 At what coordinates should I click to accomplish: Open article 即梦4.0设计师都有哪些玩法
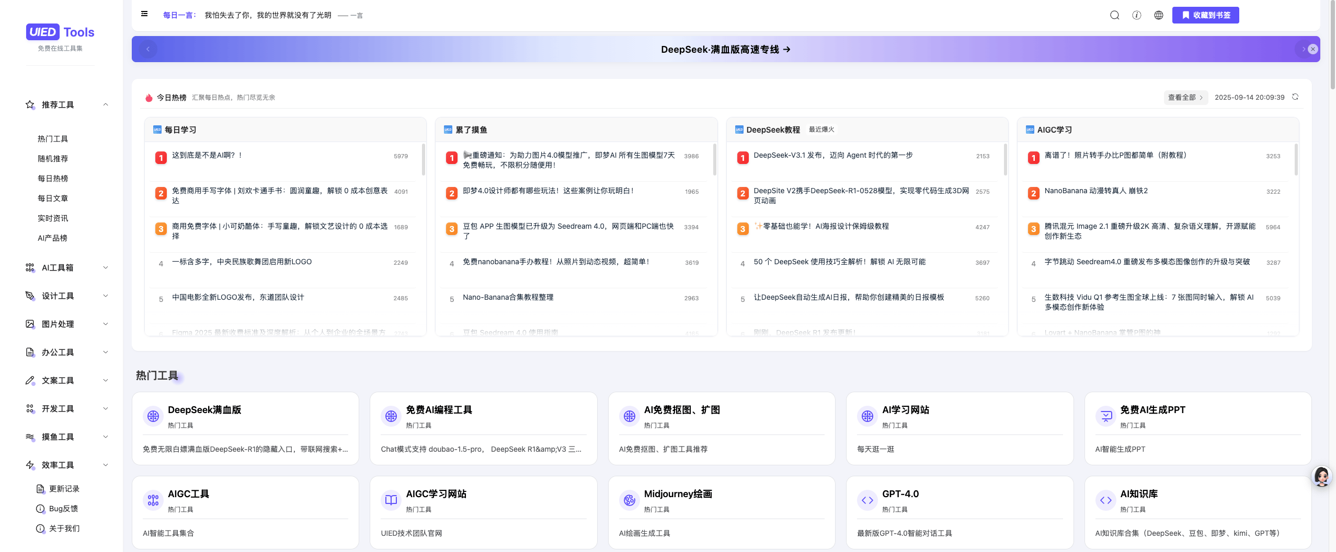[x=548, y=191]
